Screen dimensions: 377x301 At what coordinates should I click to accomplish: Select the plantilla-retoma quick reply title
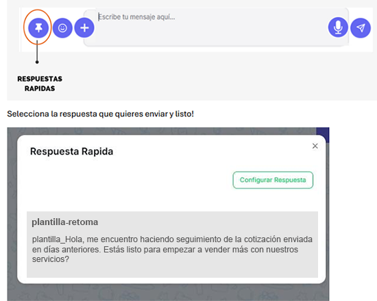pyautogui.click(x=65, y=222)
